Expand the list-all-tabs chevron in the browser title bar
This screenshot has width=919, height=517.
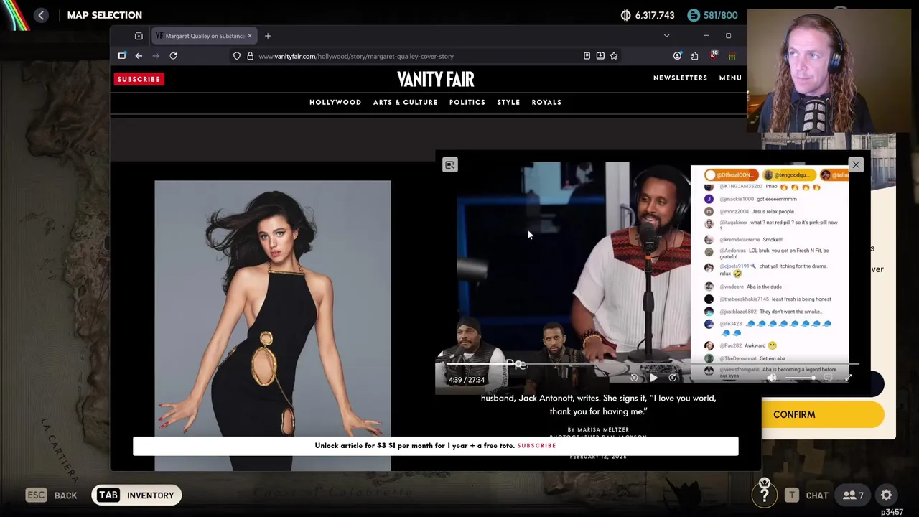click(x=666, y=36)
